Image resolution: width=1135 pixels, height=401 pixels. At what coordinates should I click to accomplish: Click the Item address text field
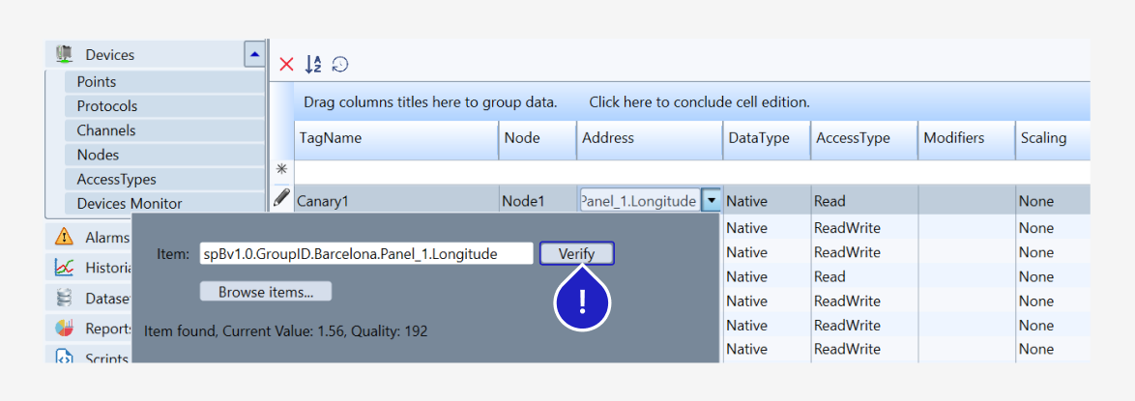366,253
